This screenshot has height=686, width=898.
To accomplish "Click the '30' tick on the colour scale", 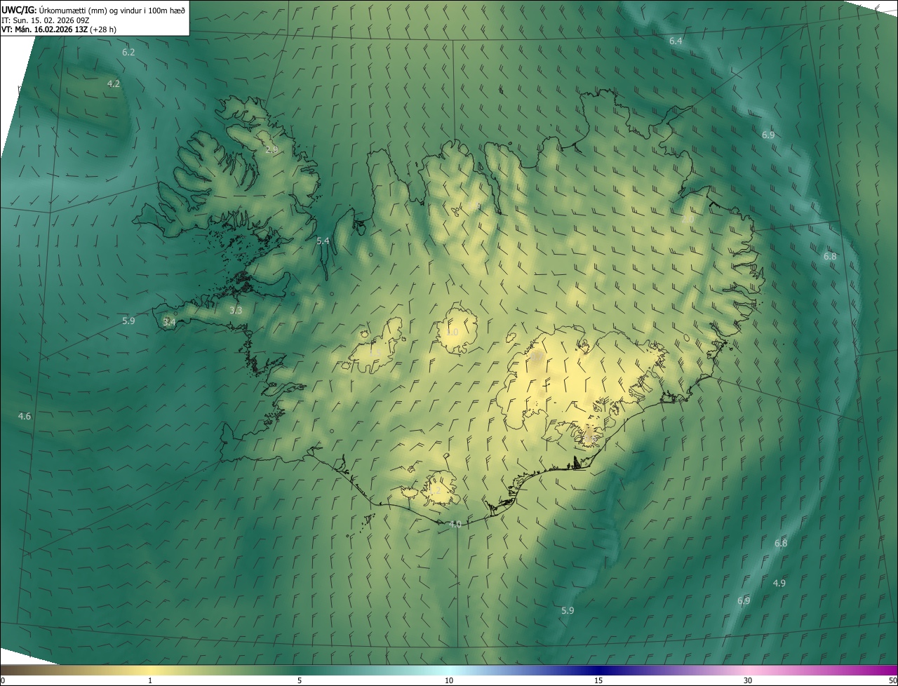I will 748,680.
